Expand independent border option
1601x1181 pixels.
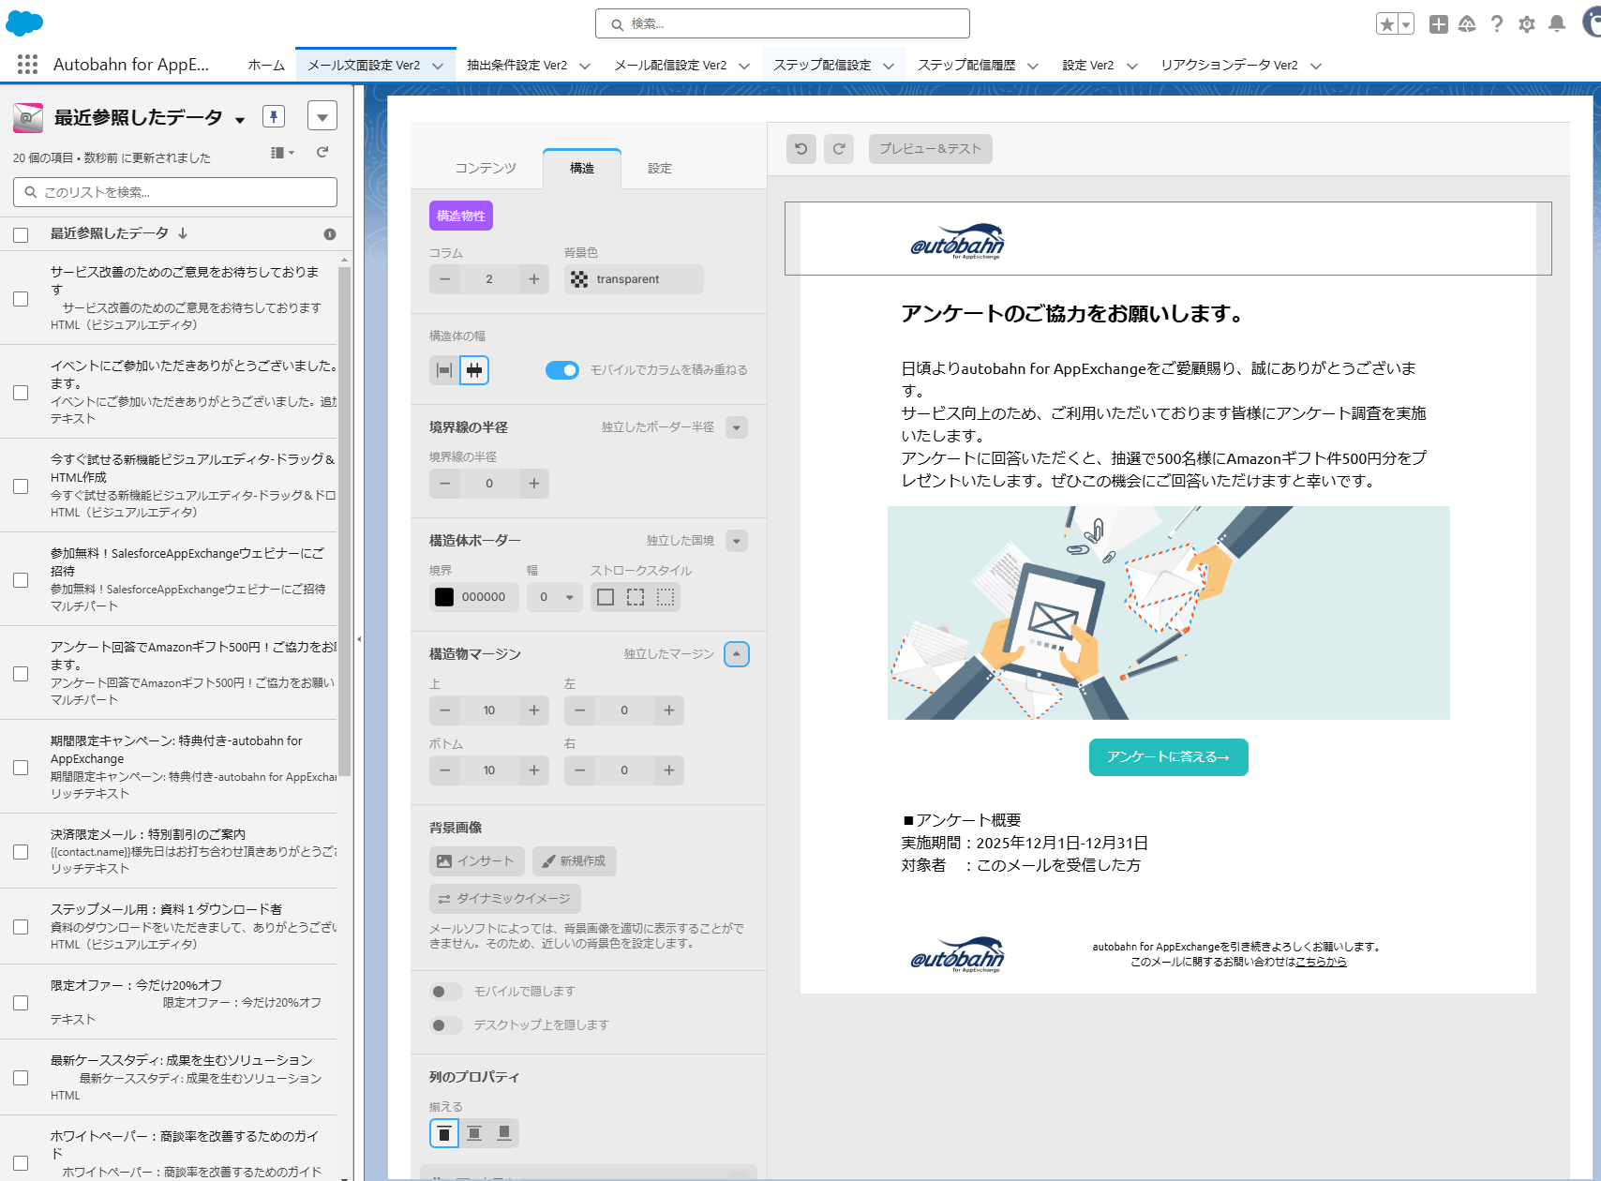point(737,541)
